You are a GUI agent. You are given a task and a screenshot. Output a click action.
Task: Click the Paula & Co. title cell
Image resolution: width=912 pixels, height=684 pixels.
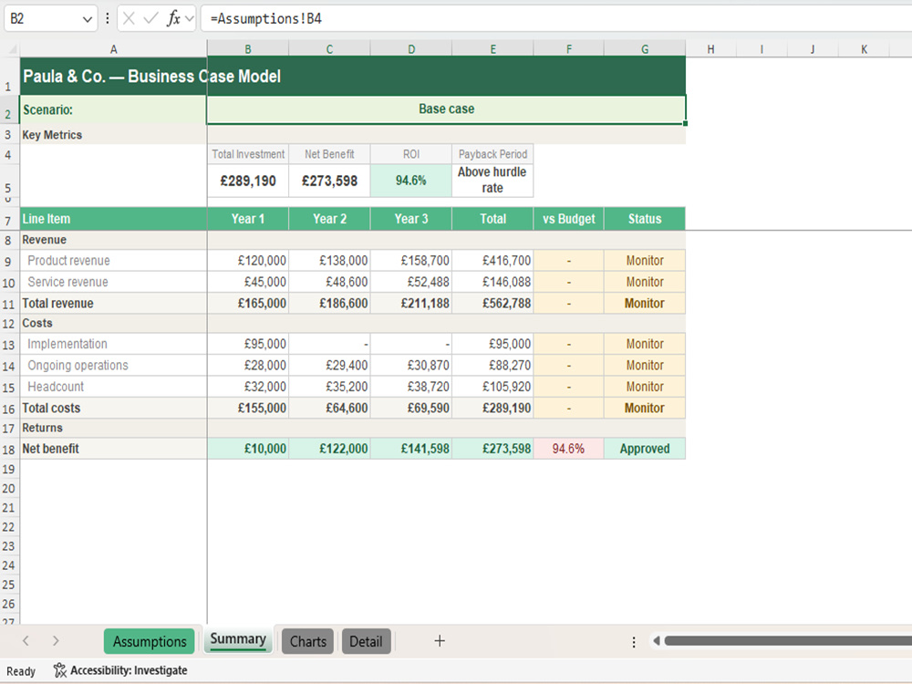point(352,77)
